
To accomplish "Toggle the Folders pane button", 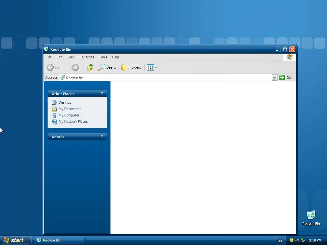I will [131, 67].
